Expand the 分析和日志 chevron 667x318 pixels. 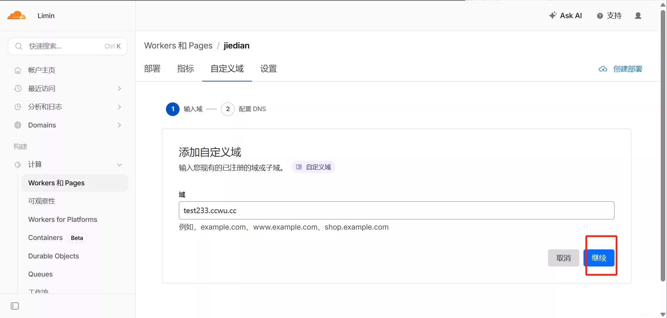pyautogui.click(x=119, y=107)
